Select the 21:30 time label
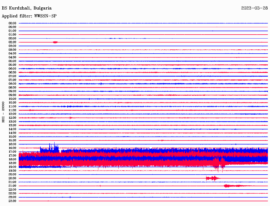 coord(12,186)
